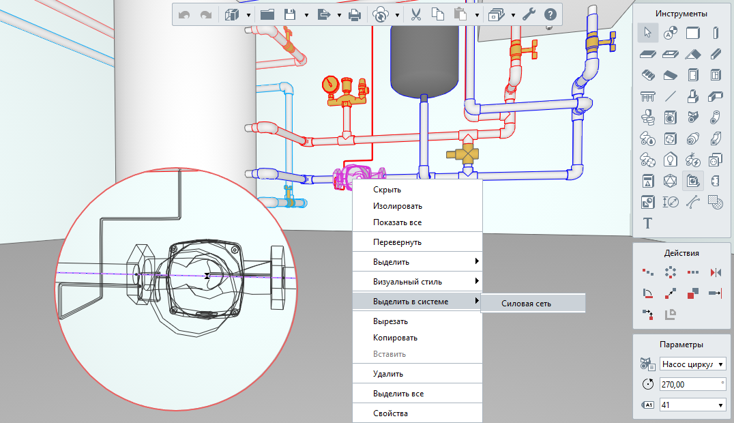
Task: Select the Wall tool
Action: click(x=693, y=32)
